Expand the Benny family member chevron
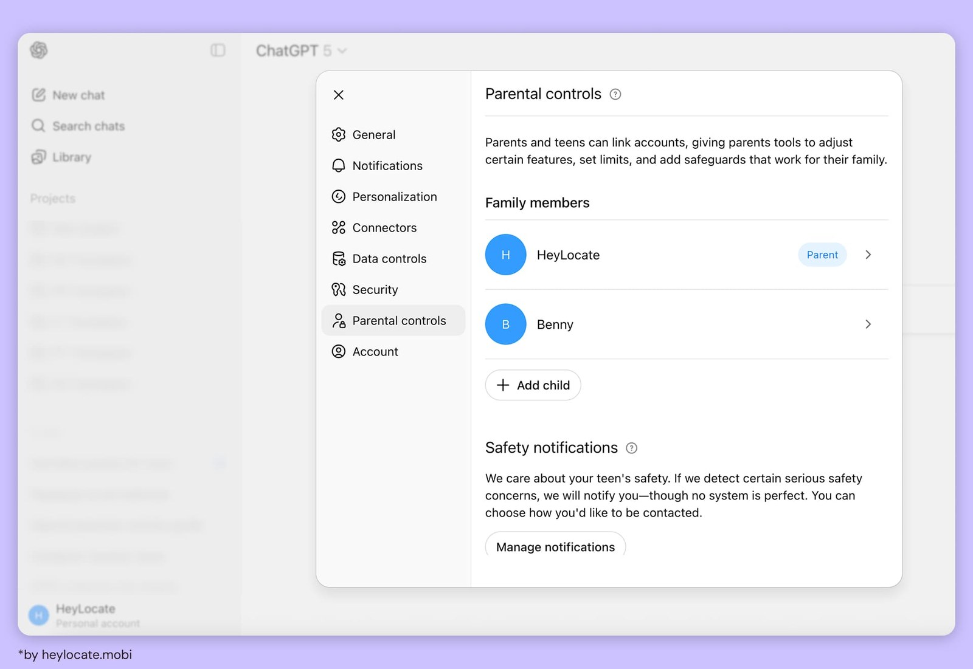Viewport: 973px width, 669px height. (x=868, y=324)
